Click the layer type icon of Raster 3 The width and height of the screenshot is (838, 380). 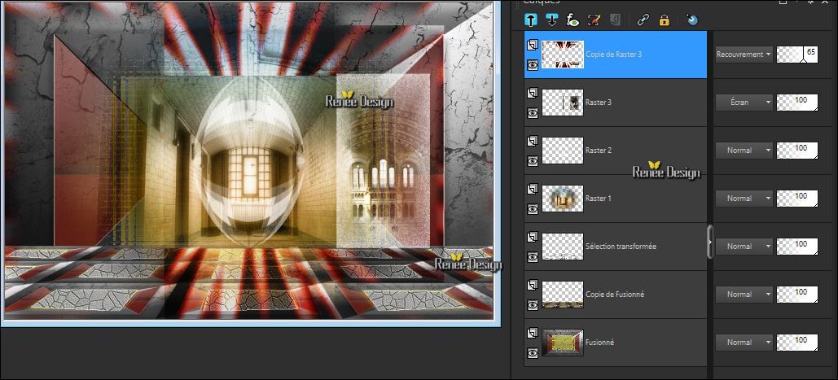pyautogui.click(x=533, y=94)
